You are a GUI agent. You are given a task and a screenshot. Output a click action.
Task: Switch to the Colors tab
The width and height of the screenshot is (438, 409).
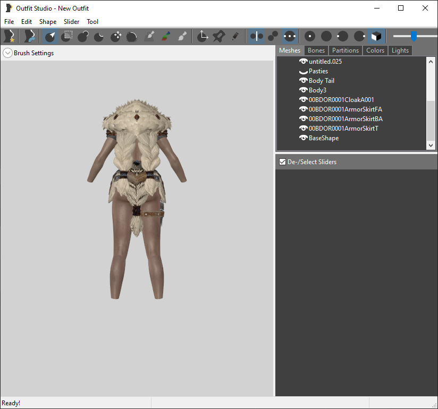[x=375, y=50]
